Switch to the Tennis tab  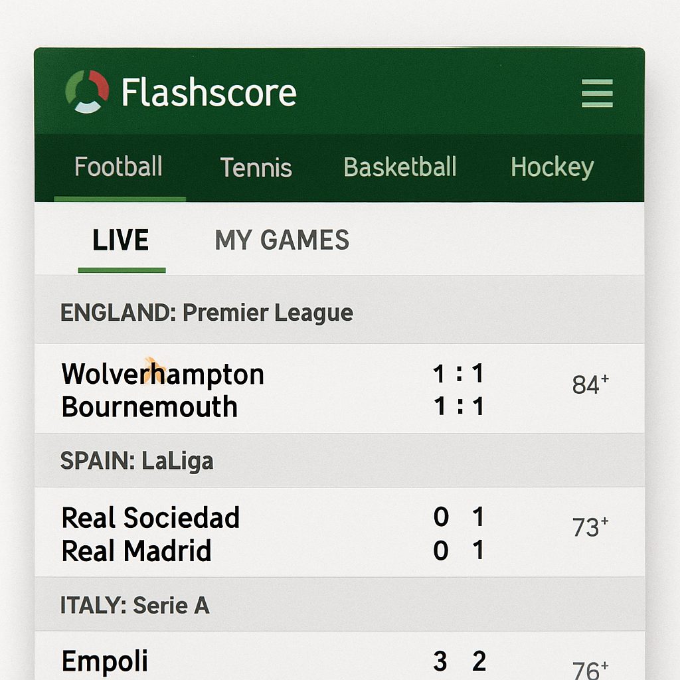click(x=256, y=168)
